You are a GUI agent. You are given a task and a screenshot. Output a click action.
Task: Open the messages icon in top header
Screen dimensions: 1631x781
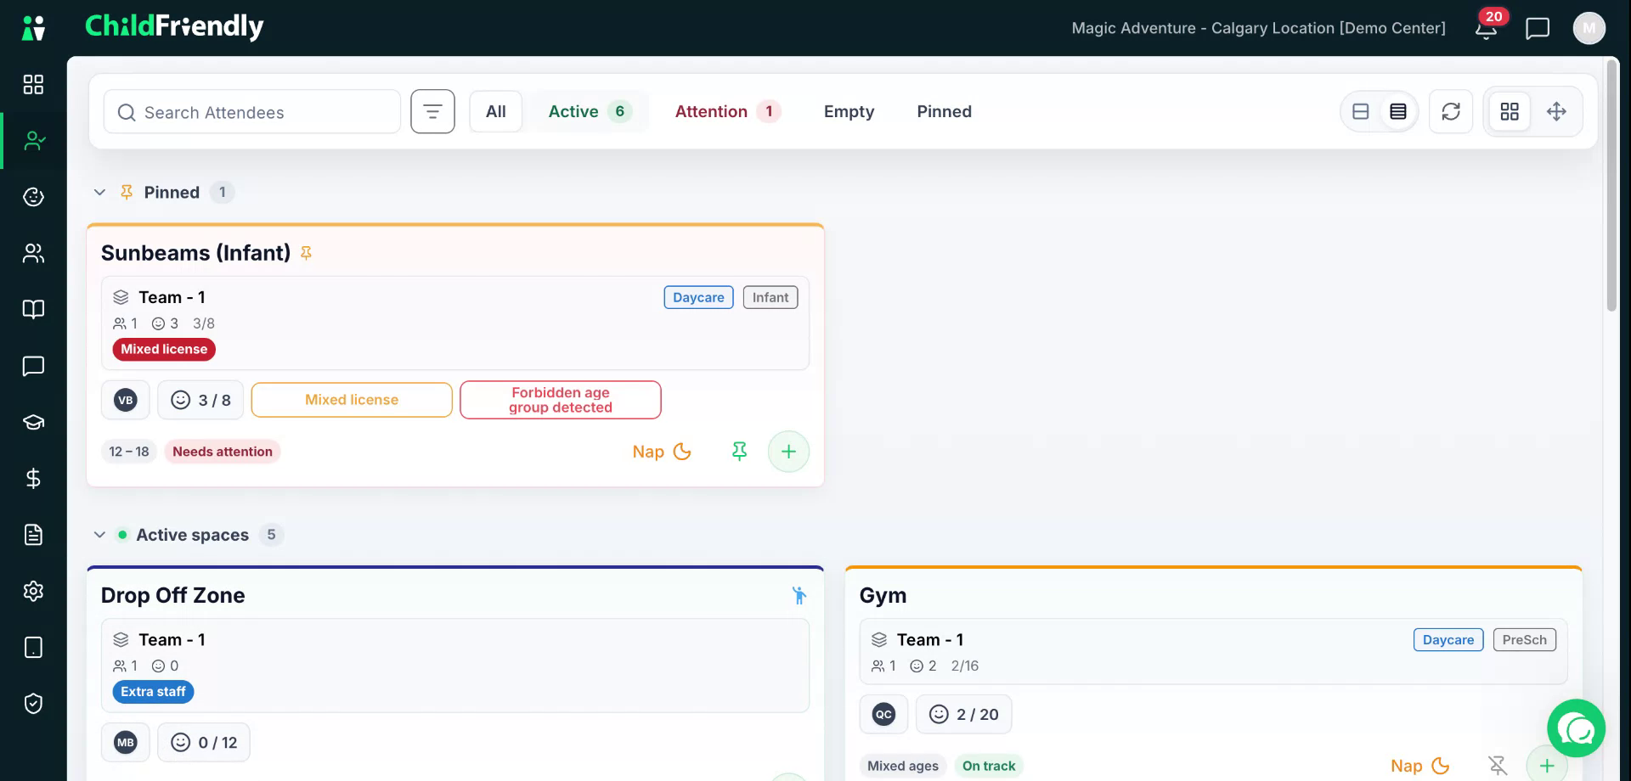[x=1538, y=28]
